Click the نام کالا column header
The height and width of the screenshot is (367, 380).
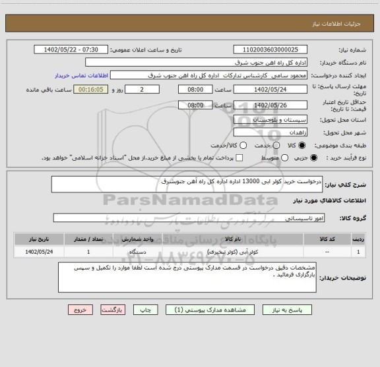[x=233, y=239]
